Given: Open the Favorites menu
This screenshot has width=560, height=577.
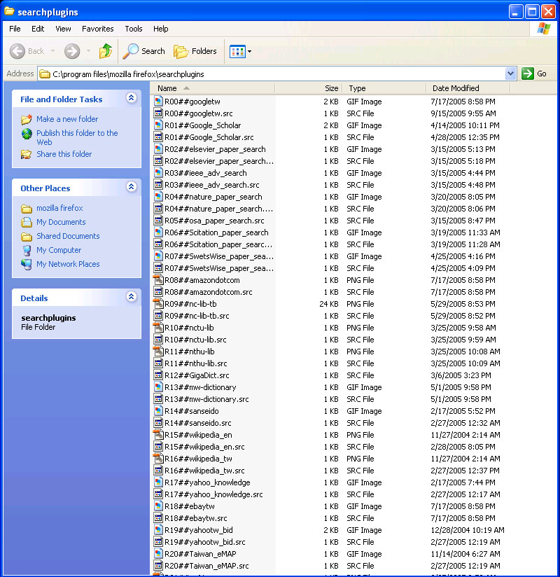Looking at the screenshot, I should (x=97, y=29).
